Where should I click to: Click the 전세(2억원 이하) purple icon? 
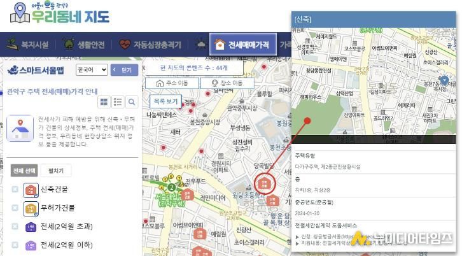31,245
